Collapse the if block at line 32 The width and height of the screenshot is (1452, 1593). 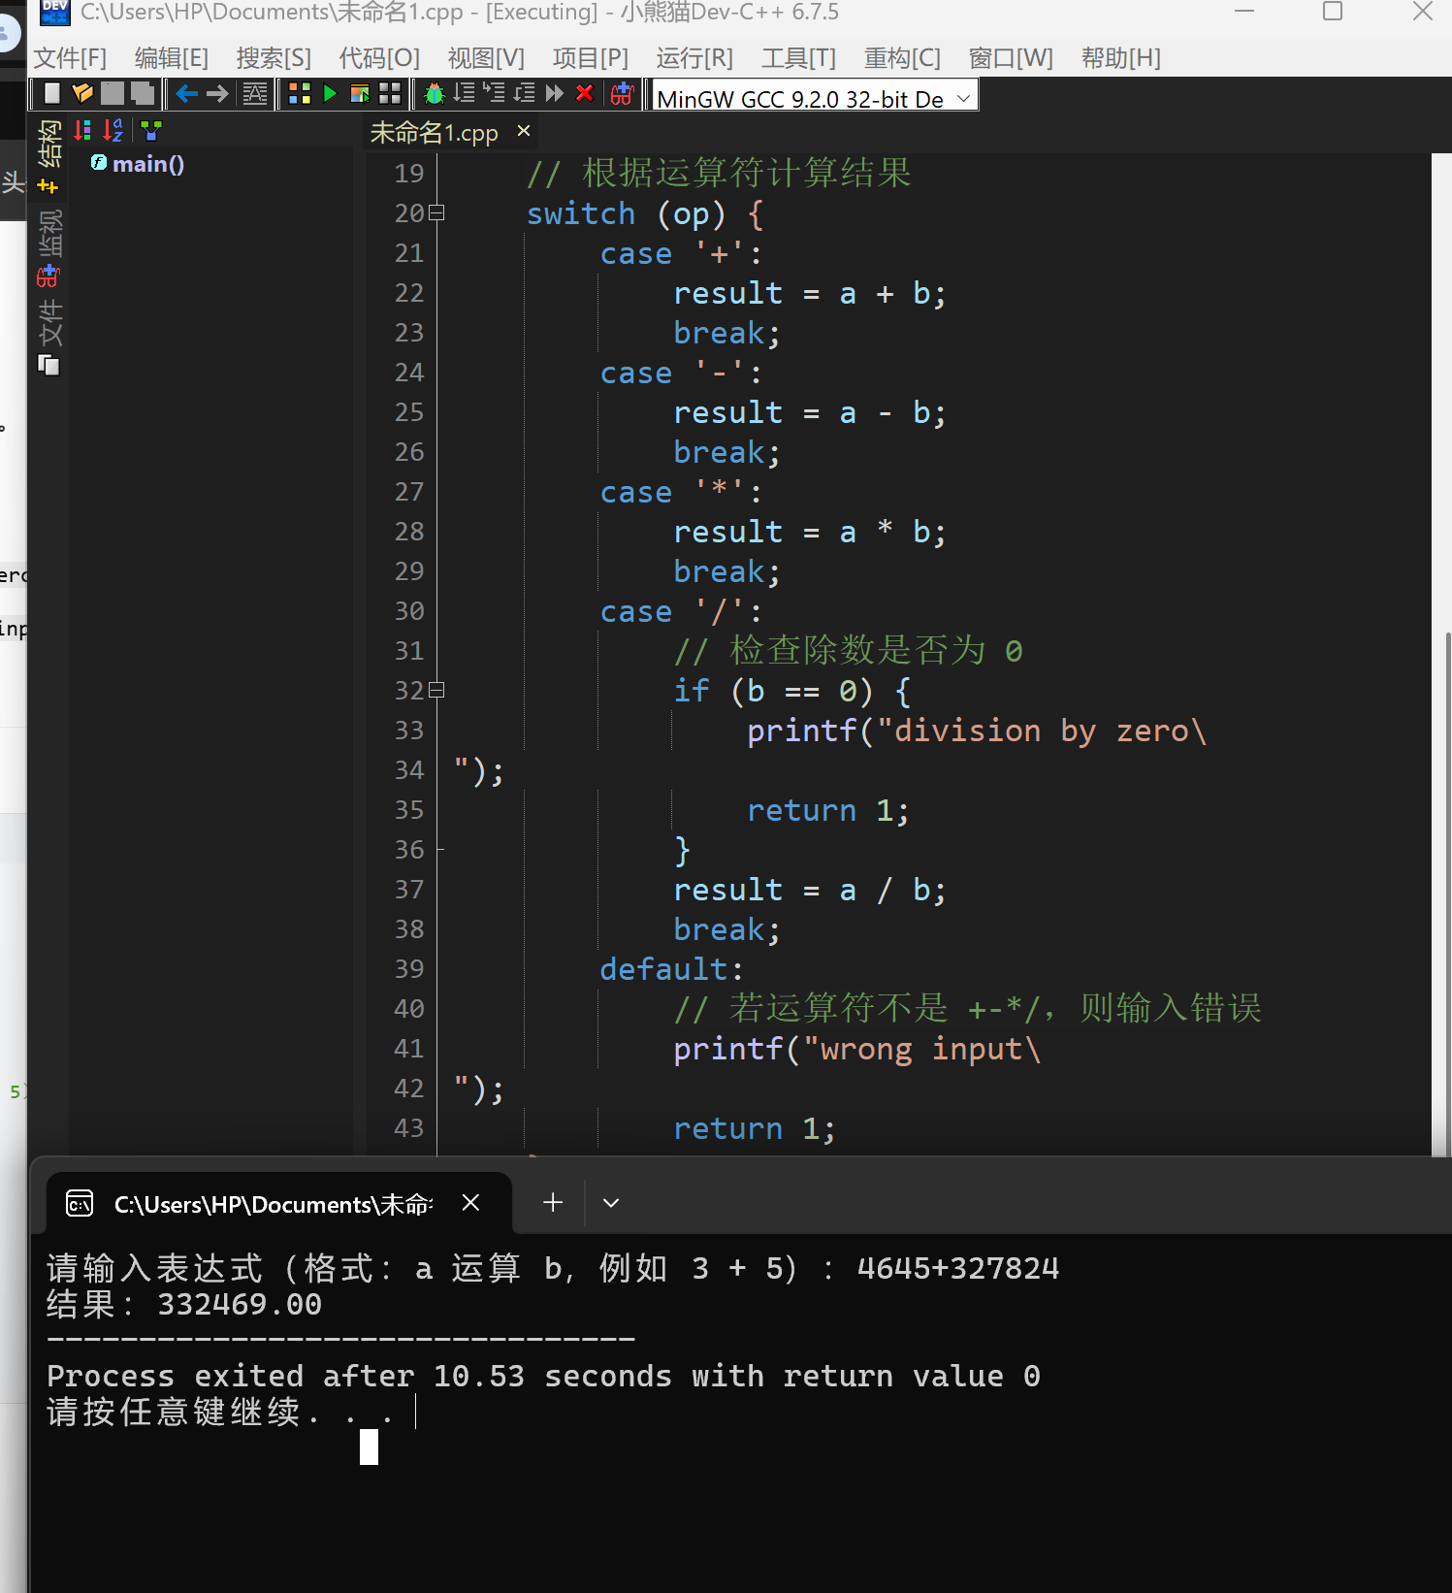[436, 690]
